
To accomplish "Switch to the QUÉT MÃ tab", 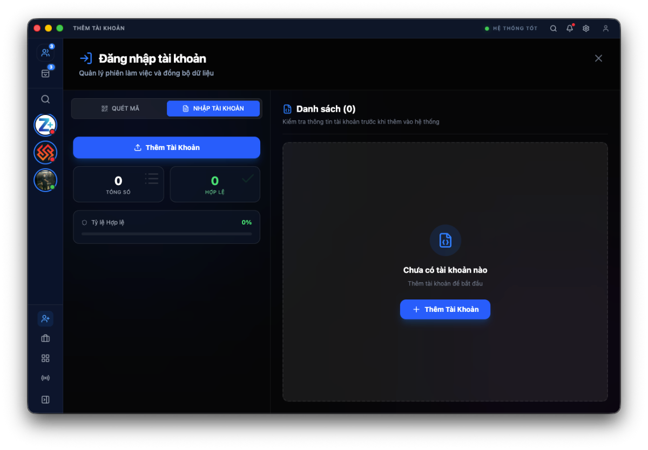I will (120, 108).
